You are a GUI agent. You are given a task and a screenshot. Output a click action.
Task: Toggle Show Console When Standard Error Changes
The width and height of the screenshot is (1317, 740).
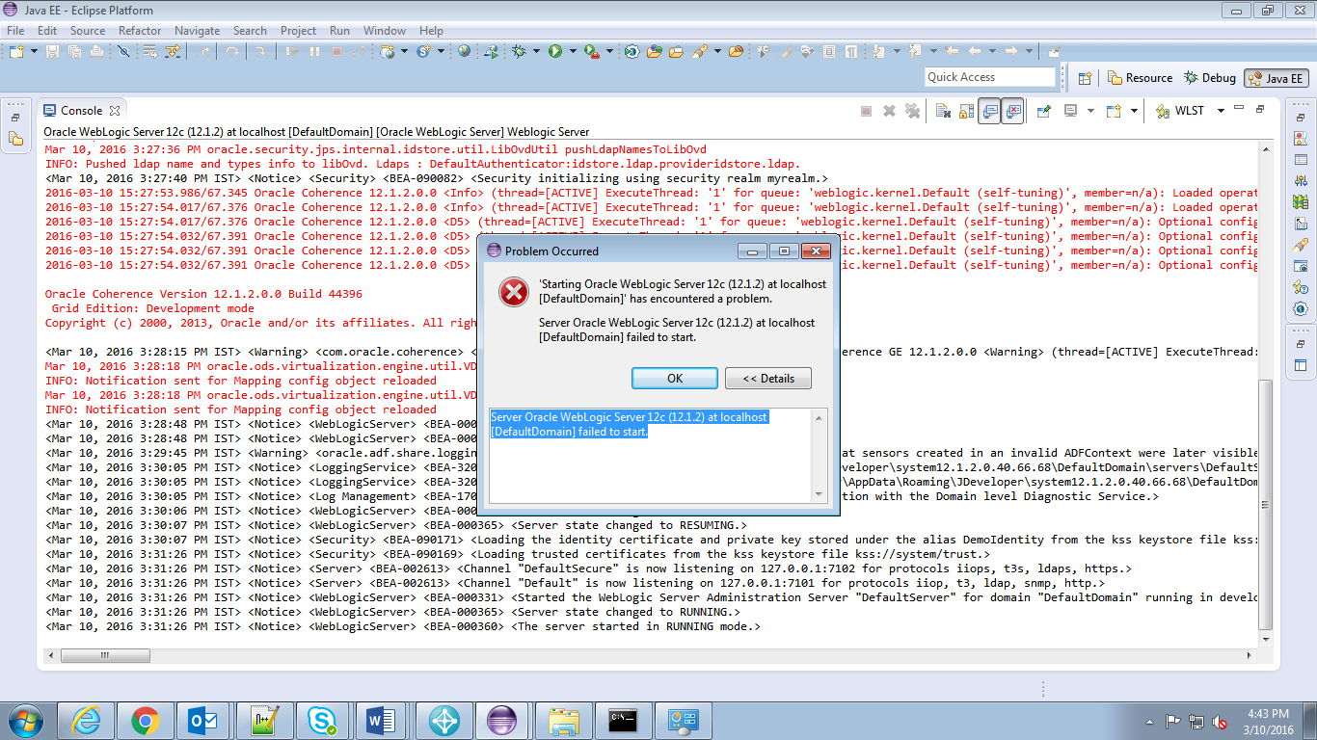tap(1012, 111)
